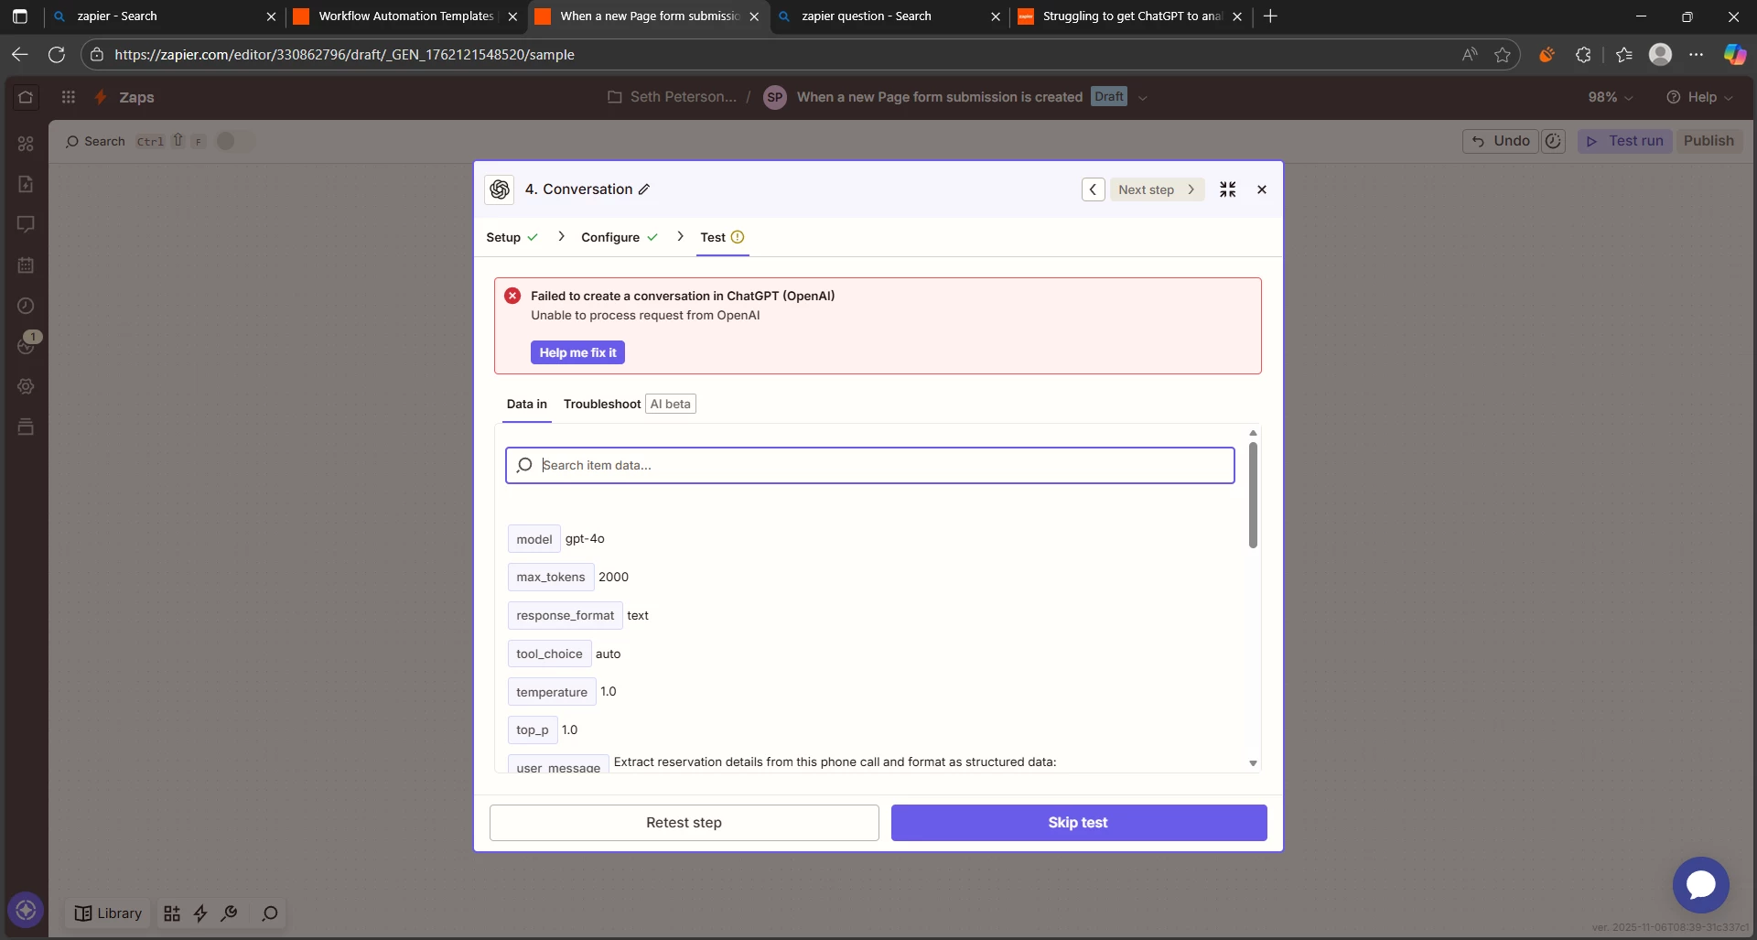Screen dimensions: 1757x940
Task: Close the Conversation step panel
Action: click(1262, 189)
